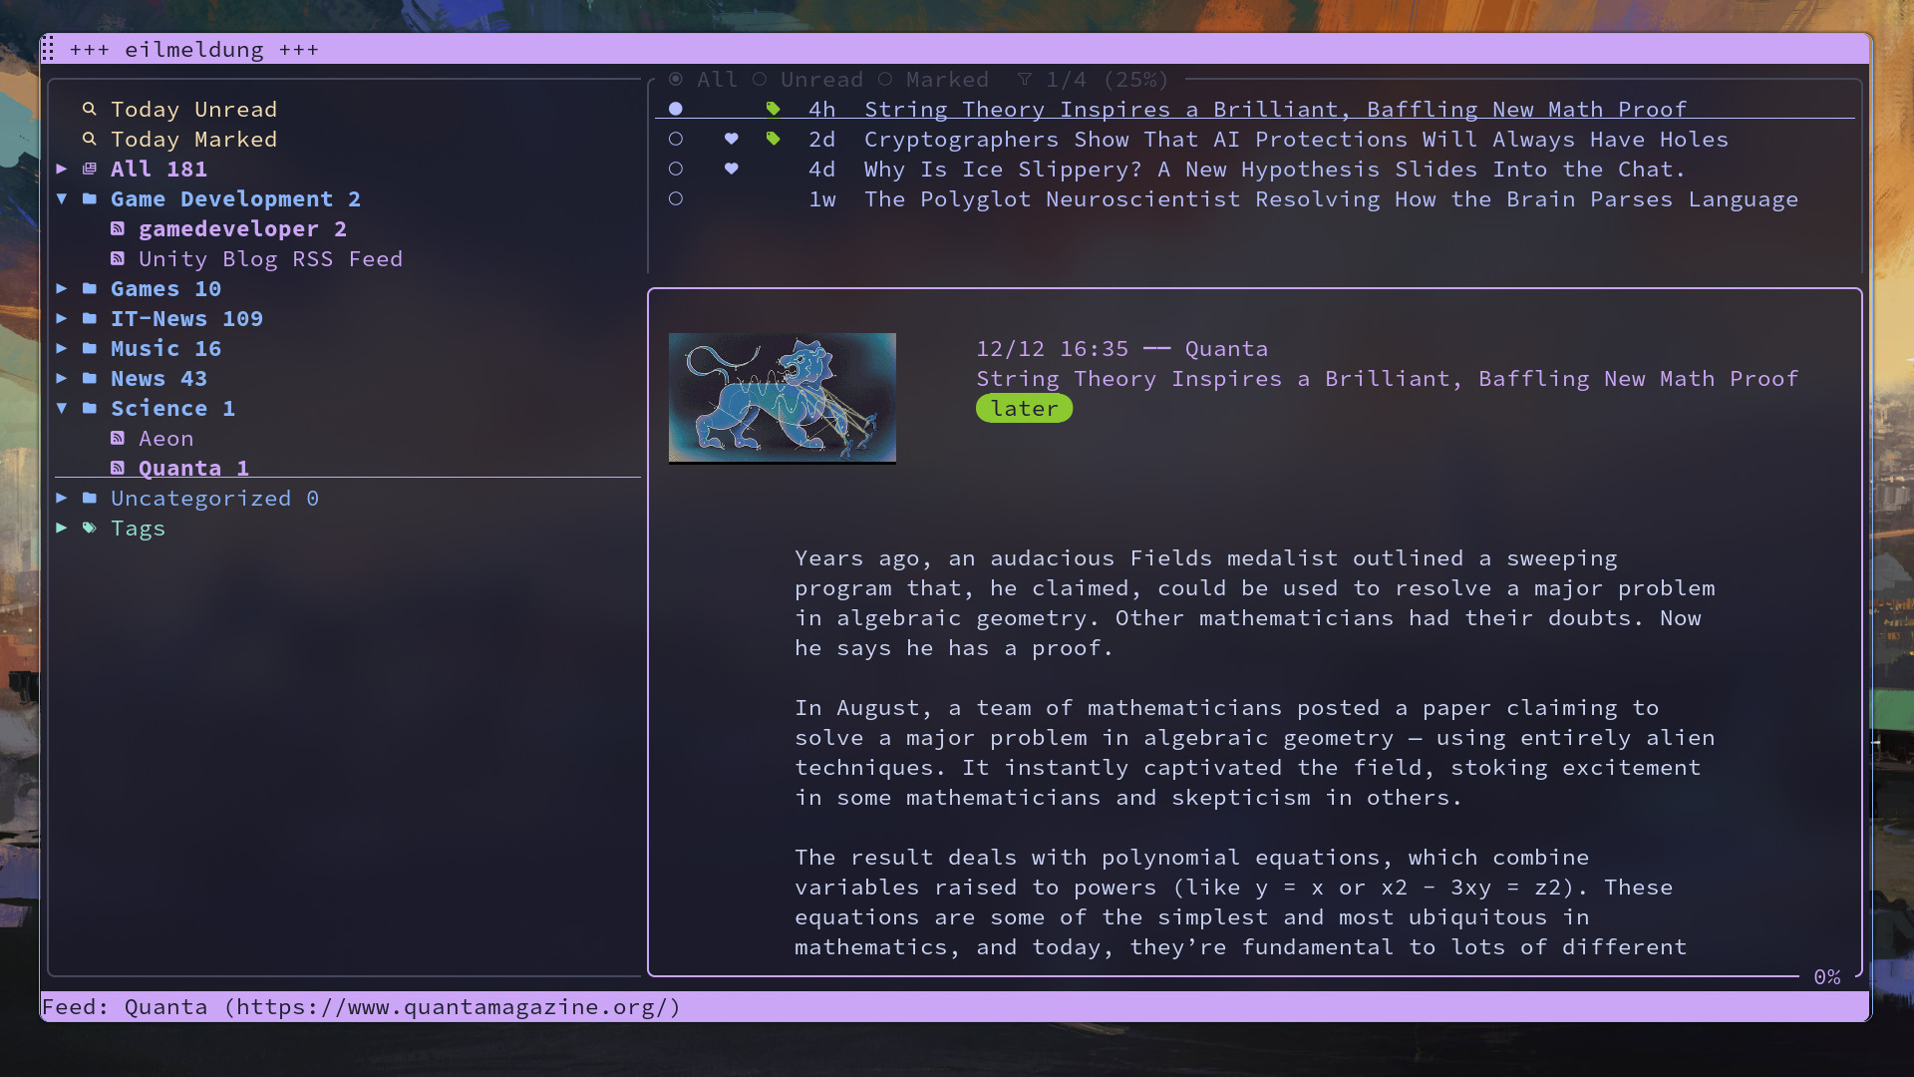Click the article's lion constellation thumbnail
Viewport: 1914px width, 1077px height.
point(782,397)
